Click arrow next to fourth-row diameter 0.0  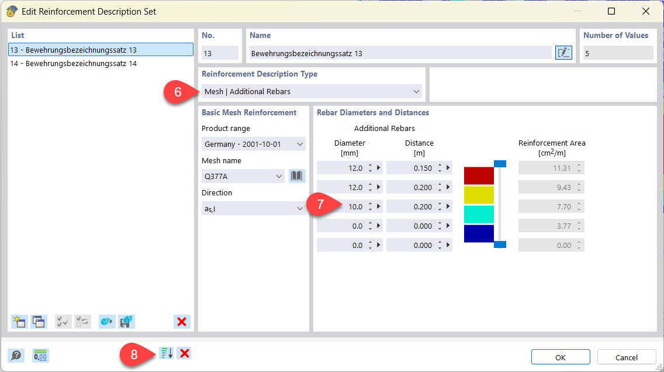coord(379,226)
